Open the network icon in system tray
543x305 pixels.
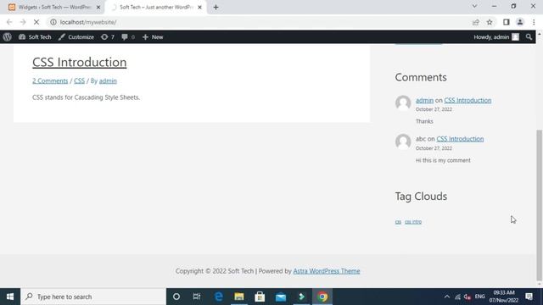(458, 297)
